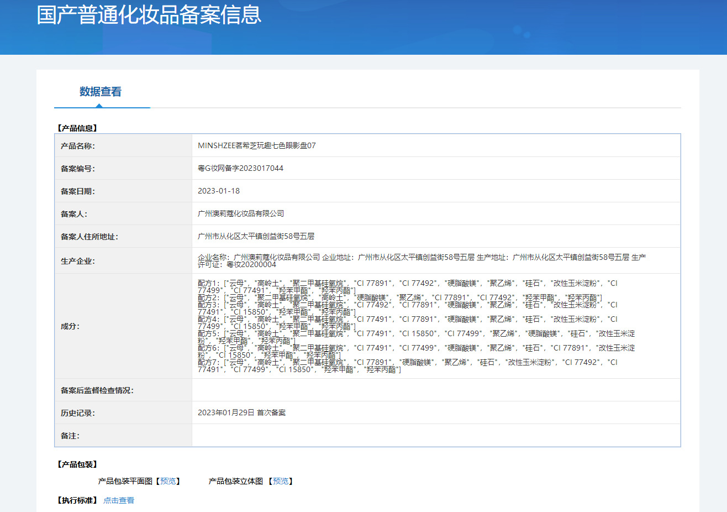The height and width of the screenshot is (512, 727).
Task: Click the 配方7 ingredient list entry
Action: point(408,365)
